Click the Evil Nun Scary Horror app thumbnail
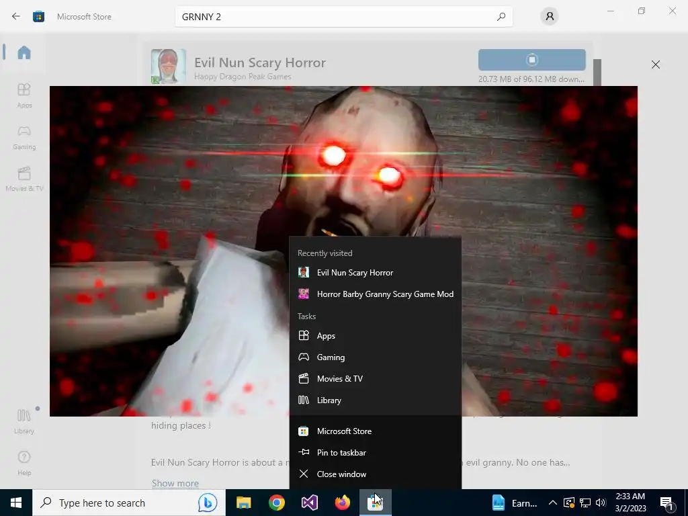 (x=169, y=67)
